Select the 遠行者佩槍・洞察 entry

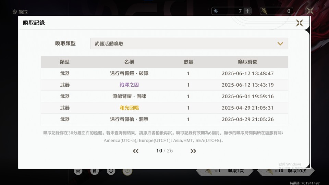point(129,119)
